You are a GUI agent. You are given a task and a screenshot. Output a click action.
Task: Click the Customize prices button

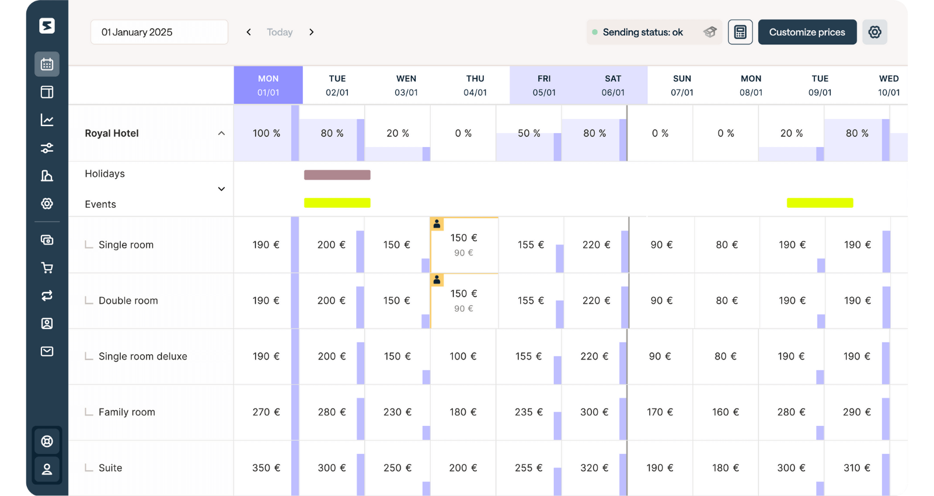(807, 32)
